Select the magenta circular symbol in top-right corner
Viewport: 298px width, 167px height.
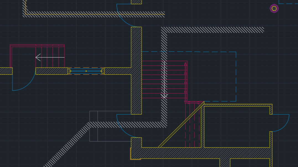click(x=274, y=9)
